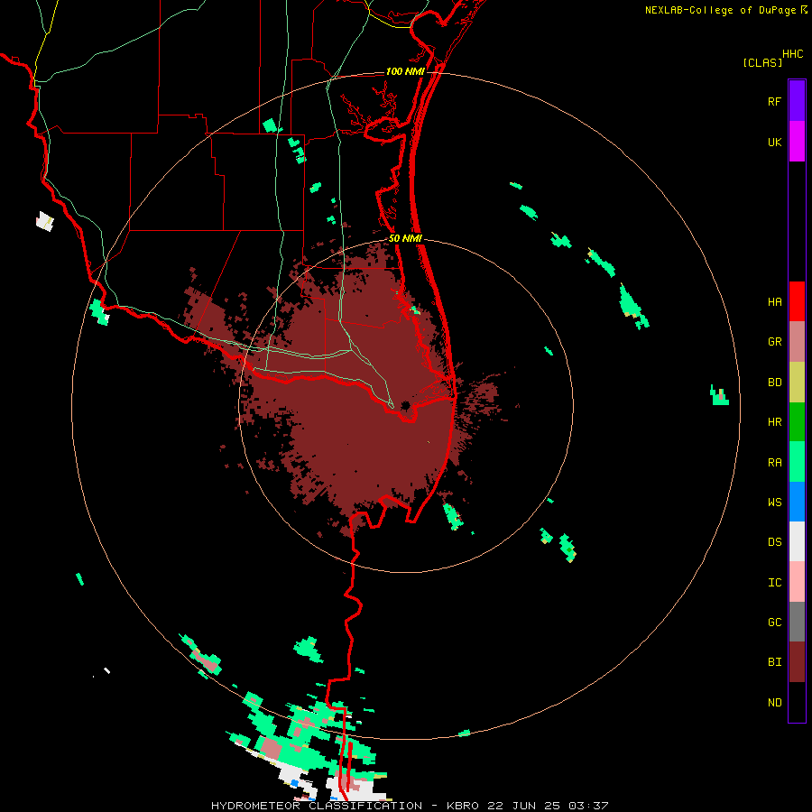Click the HA red legend swatch
Image resolution: width=812 pixels, height=812 pixels.
tap(797, 301)
